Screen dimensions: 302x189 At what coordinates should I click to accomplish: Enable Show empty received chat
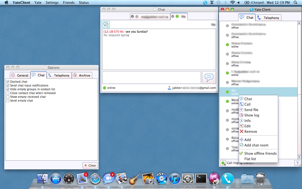(8, 97)
